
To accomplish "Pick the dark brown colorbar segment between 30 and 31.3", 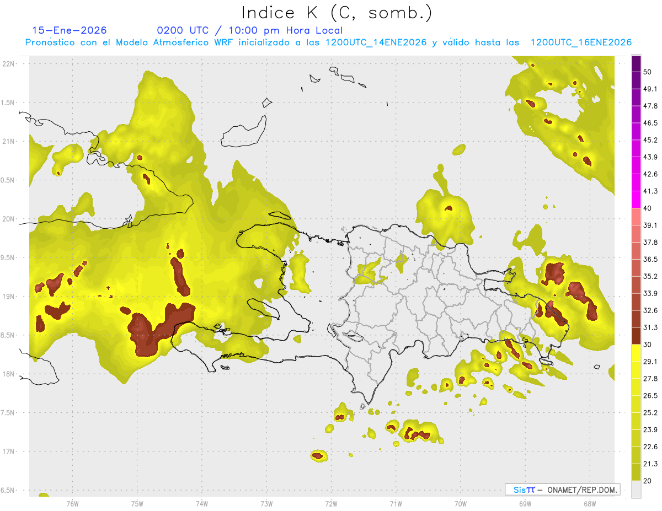I will point(636,336).
